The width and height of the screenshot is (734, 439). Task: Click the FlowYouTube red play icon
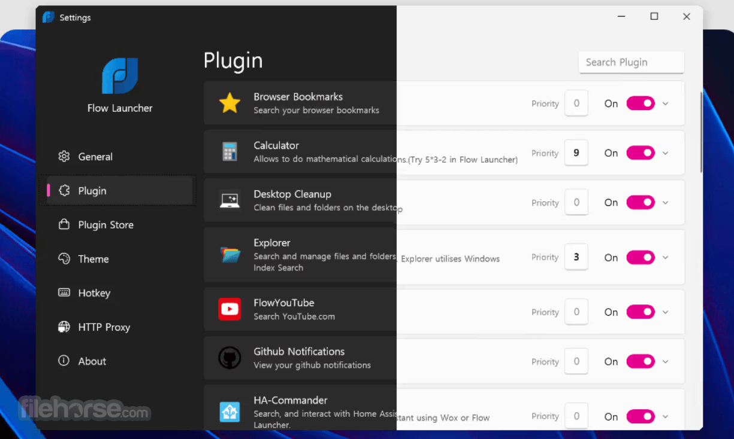click(229, 309)
